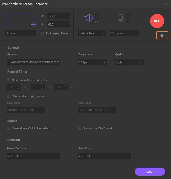The width and height of the screenshot is (171, 179).
Task: Click the width input field showing 1273
Action: pos(58,16)
